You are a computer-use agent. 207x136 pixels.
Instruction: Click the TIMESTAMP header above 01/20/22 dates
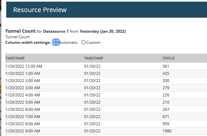(94, 58)
